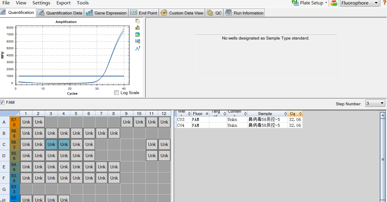Select plate column 3 header

pyautogui.click(x=51, y=114)
